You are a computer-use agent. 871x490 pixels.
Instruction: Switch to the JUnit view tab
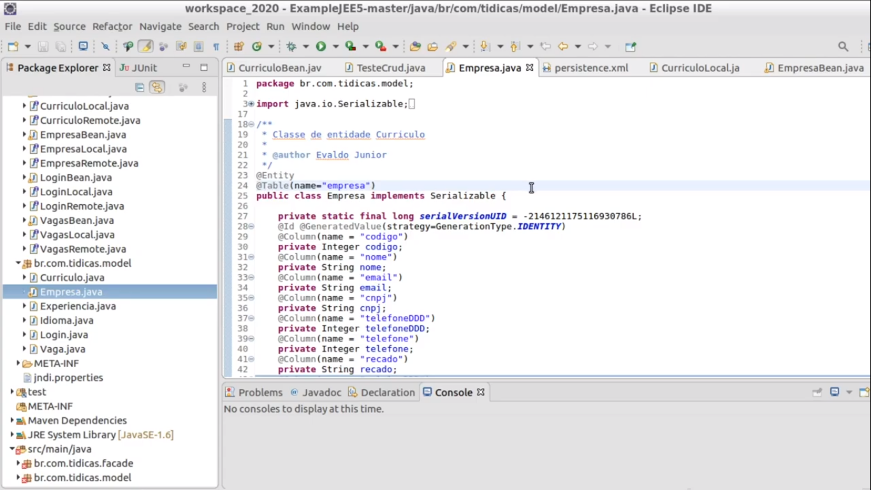tap(138, 68)
